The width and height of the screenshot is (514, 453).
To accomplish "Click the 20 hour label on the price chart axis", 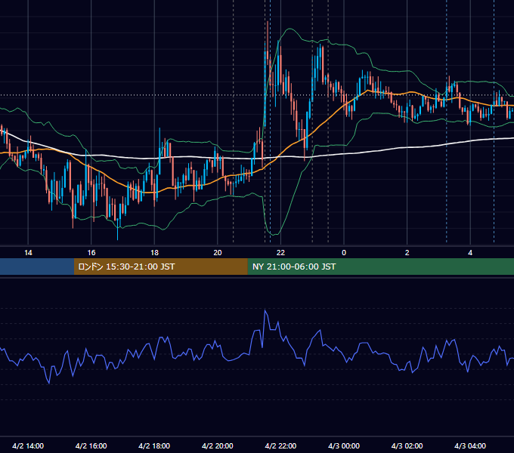I will [218, 253].
